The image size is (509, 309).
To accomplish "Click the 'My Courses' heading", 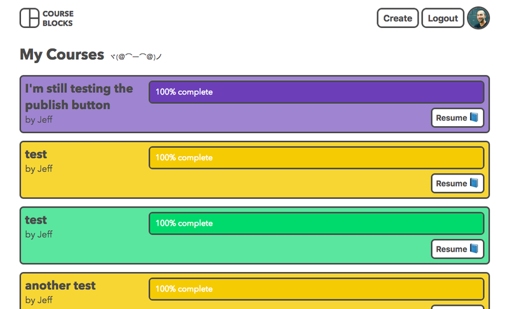I will [x=62, y=54].
